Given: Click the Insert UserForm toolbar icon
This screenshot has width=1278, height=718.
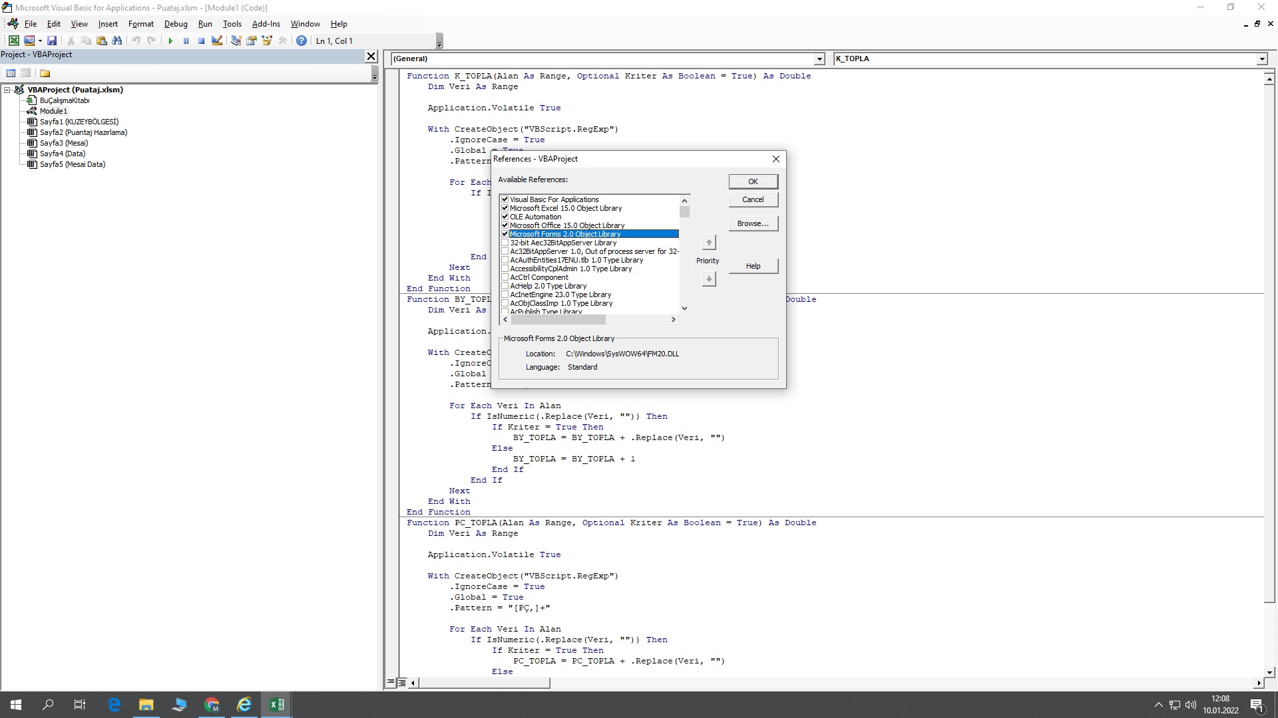Looking at the screenshot, I should (x=29, y=41).
